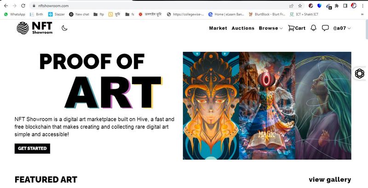Image resolution: width=368 pixels, height=188 pixels.
Task: Open the Extensions puzzle menu
Action: pyautogui.click(x=337, y=6)
